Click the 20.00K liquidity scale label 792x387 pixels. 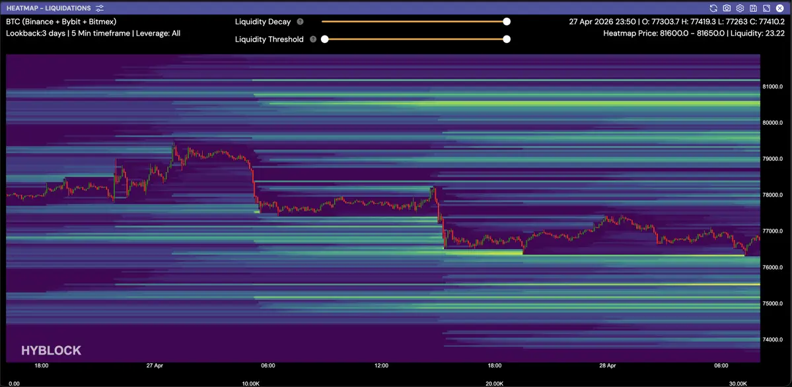click(494, 383)
